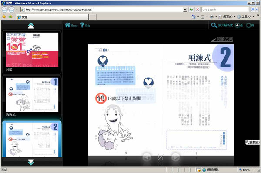Click the 18 age restriction icon on page
261x173 pixels.
(101, 98)
